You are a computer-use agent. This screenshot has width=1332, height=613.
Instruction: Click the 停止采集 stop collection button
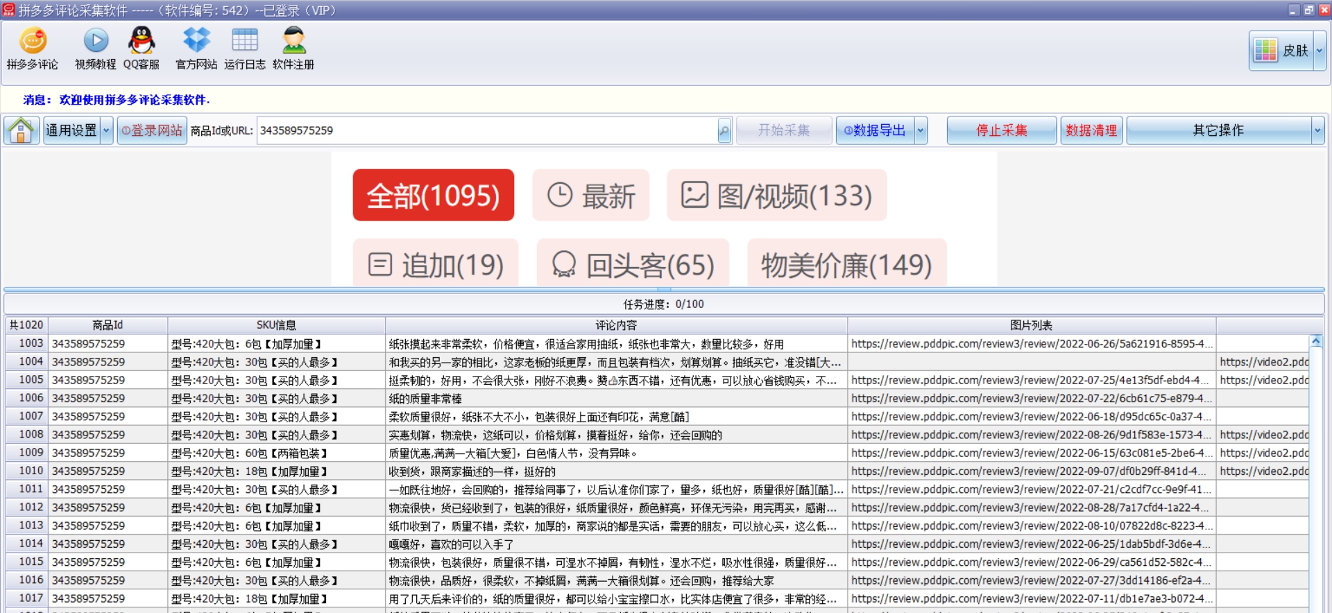tap(1002, 130)
